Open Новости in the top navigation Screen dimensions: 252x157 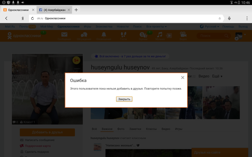coord(123,27)
